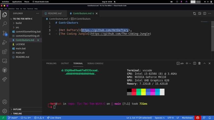The image size is (214, 120).
Task: Change UTF-8 encoding
Action: tap(171, 118)
